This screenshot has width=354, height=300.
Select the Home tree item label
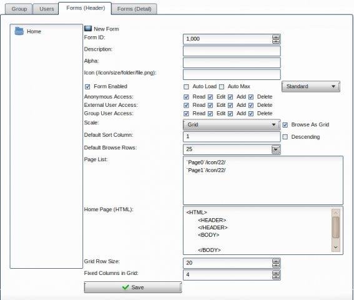[x=34, y=31]
